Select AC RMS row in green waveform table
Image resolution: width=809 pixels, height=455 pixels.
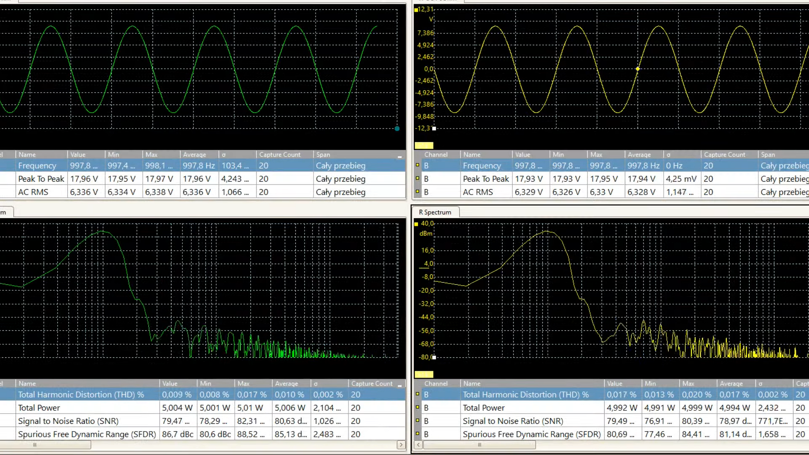(203, 192)
